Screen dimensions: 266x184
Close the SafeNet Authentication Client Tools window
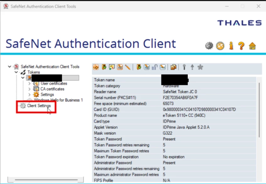click(258, 6)
